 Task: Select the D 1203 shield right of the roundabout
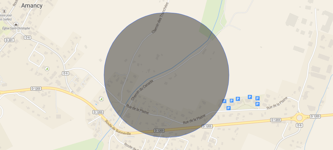click(x=315, y=116)
